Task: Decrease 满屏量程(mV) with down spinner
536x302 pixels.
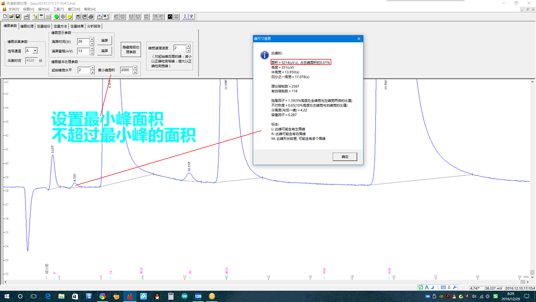Action: pos(92,53)
